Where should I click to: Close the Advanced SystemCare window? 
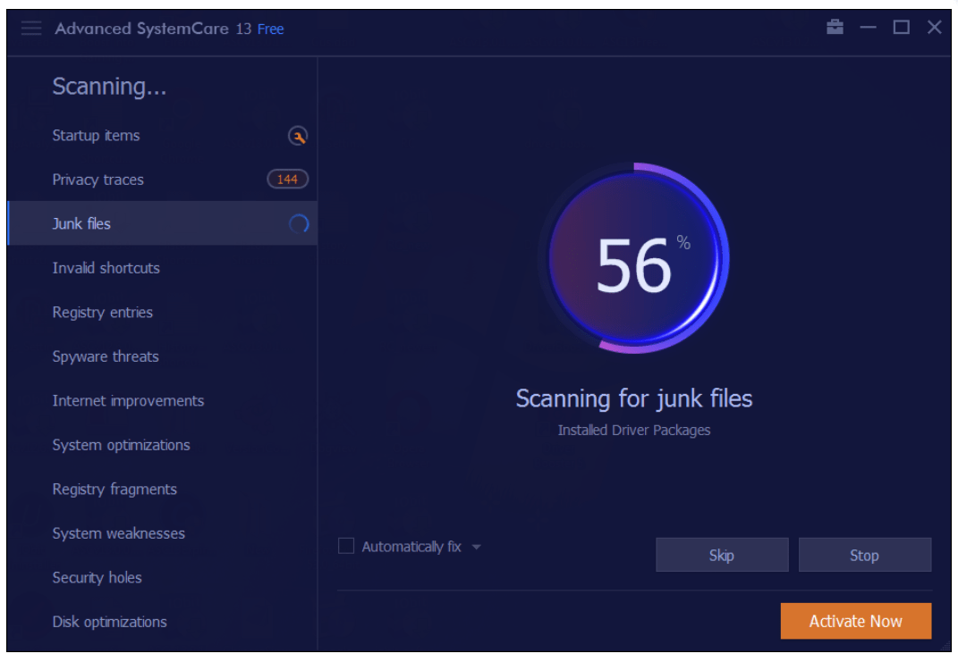click(x=934, y=27)
